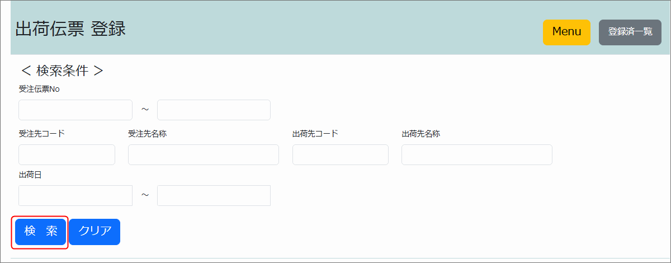Click the 出荷日 label text

click(x=30, y=175)
